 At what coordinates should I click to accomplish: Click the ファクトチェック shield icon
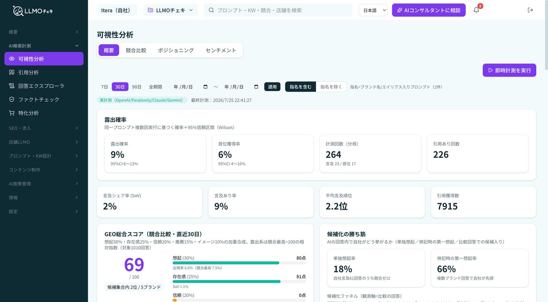[x=12, y=99]
